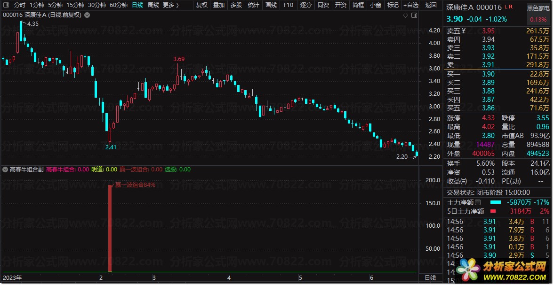The image size is (554, 285).
Task: Click the 卖五 3.95 price
Action: click(488, 31)
